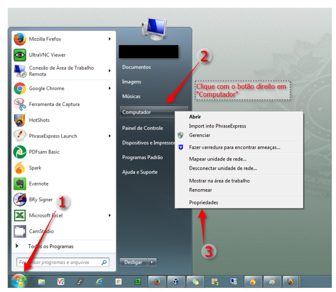Expand the Mozilla Firefox jump list arrow
Screen dimensions: 336x292
click(110, 39)
